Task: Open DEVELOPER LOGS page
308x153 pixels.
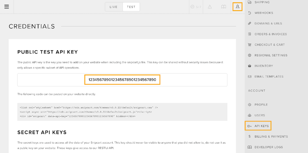Action: pos(269,147)
